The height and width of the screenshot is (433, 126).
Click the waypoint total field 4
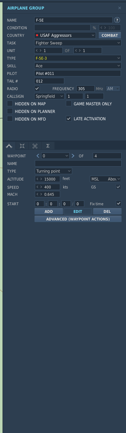click(107, 156)
